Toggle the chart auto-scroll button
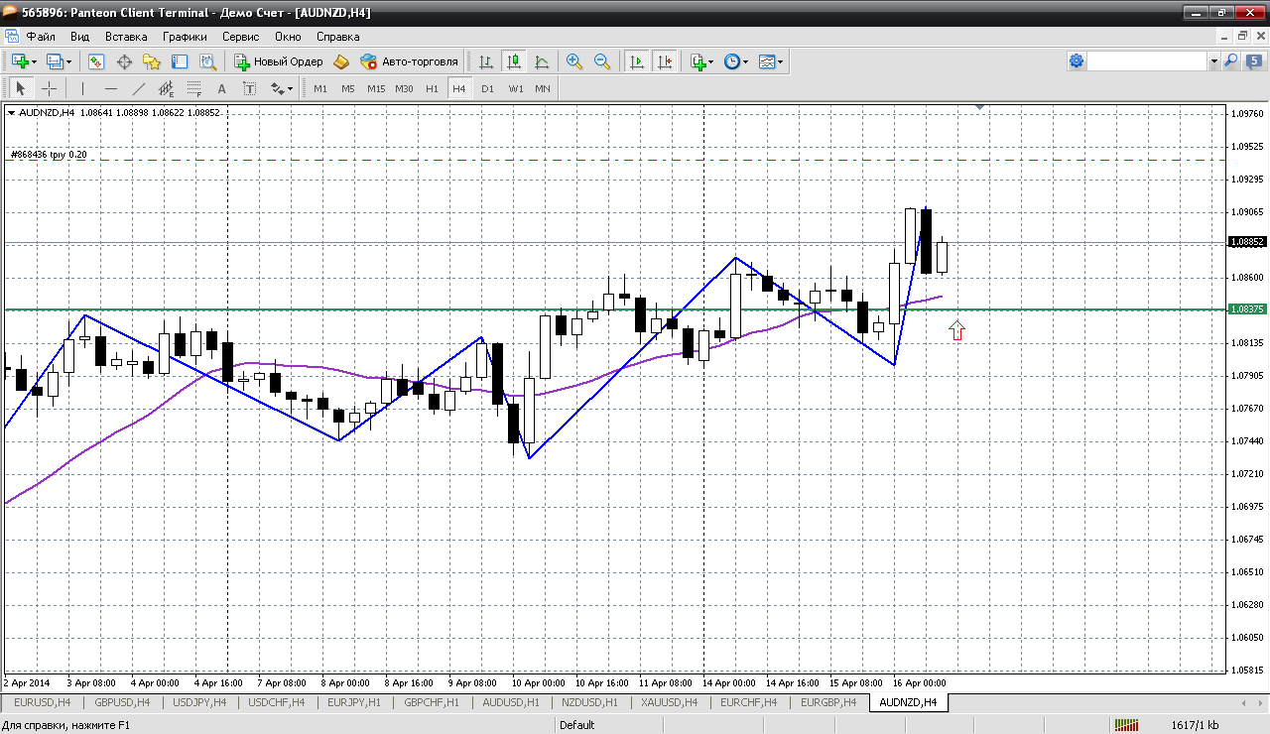1270x734 pixels. (x=637, y=61)
